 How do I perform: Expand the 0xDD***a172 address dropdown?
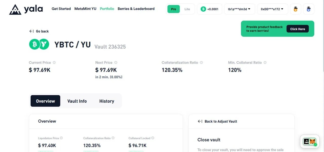click(x=272, y=9)
